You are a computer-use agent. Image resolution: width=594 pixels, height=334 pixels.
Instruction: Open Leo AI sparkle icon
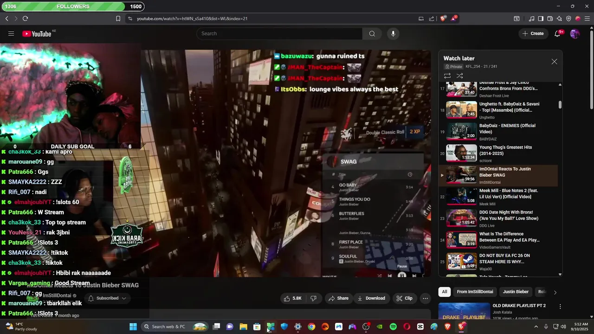tap(559, 19)
